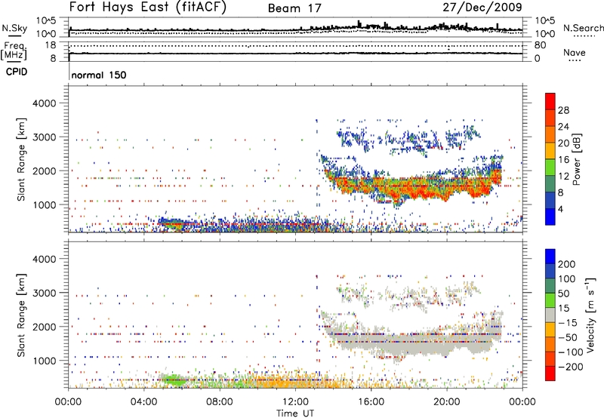
Task: Click the strong red-orange backscatter band in power panel
Action: coord(414,186)
